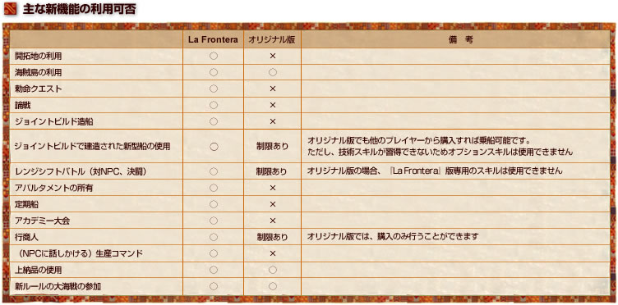Select the La Frontera column header
The width and height of the screenshot is (618, 305).
[x=213, y=40]
